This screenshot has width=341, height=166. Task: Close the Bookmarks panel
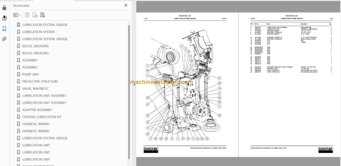pos(126,5)
